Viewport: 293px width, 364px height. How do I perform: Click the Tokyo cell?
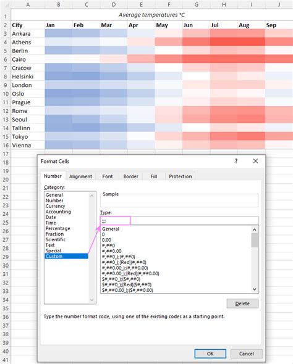pyautogui.click(x=28, y=137)
